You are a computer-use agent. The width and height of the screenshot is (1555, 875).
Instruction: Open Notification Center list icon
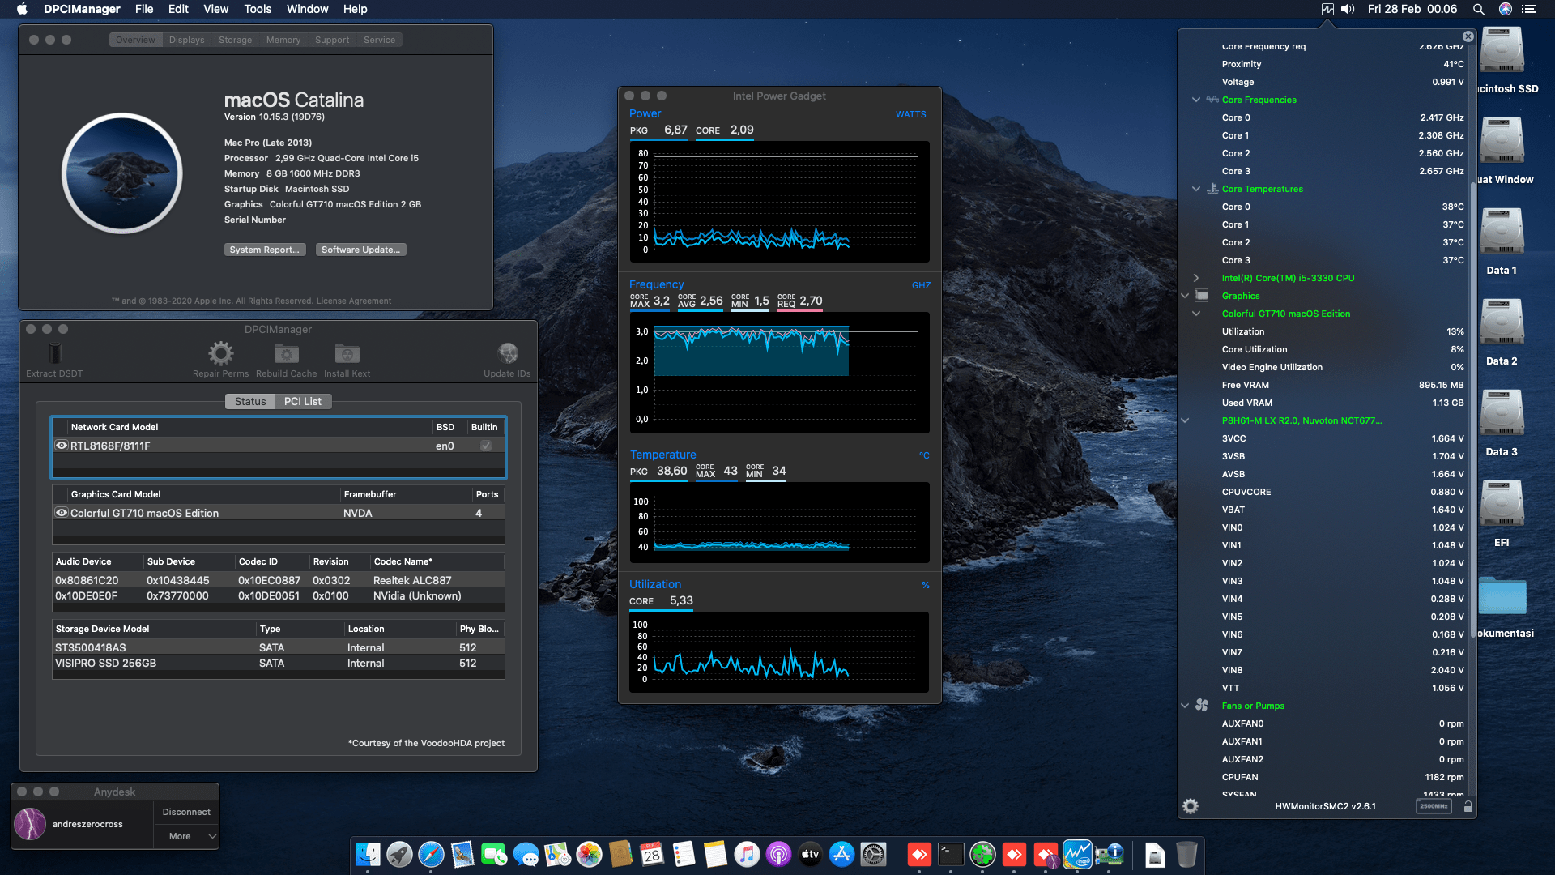[1529, 9]
